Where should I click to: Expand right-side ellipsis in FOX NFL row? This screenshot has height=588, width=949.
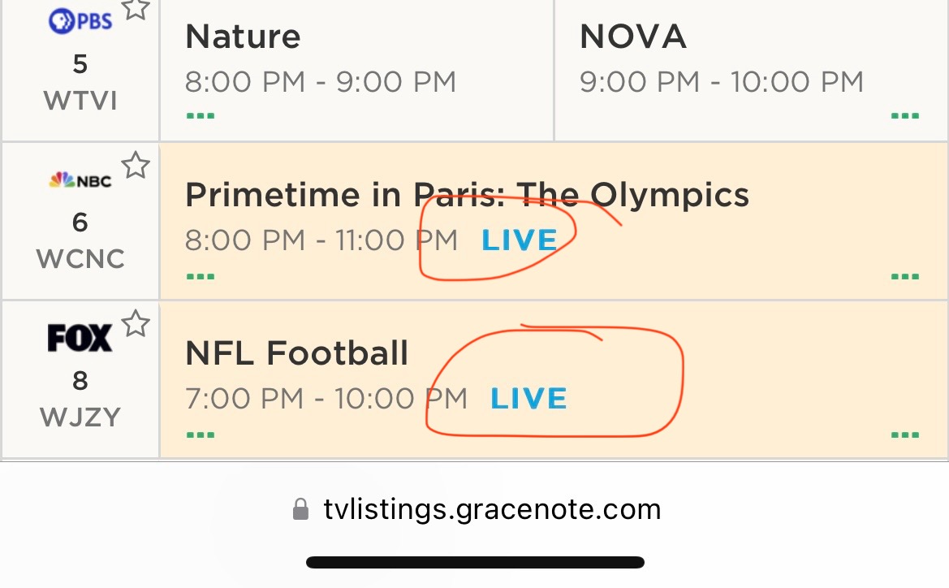click(x=905, y=435)
